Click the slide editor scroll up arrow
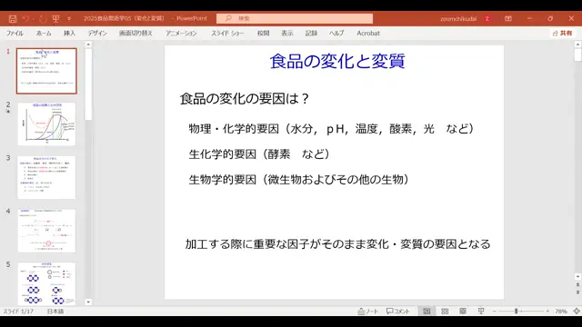 pyautogui.click(x=577, y=45)
